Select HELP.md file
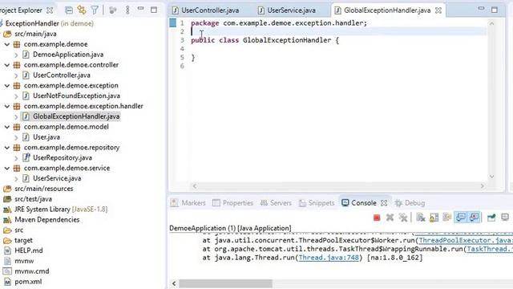 point(29,250)
